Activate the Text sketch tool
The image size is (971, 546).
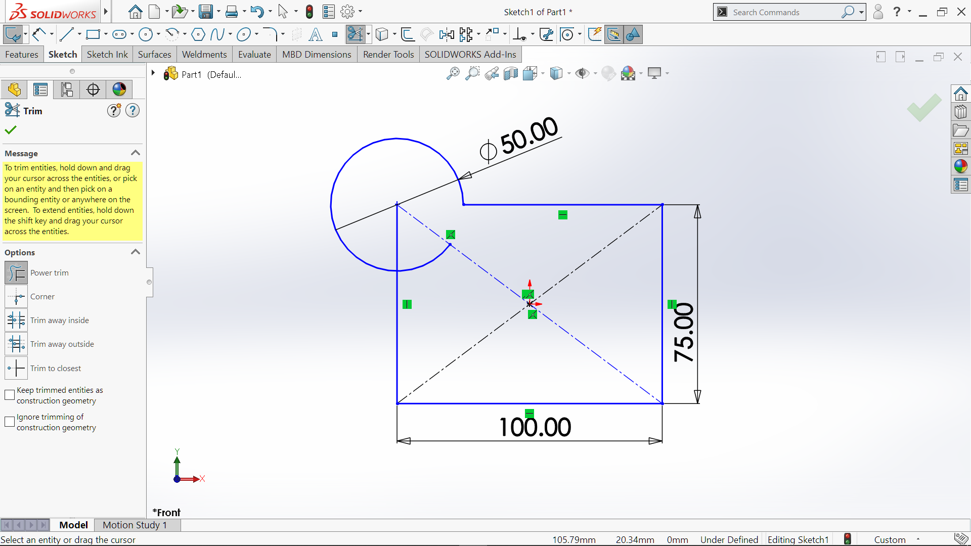316,34
